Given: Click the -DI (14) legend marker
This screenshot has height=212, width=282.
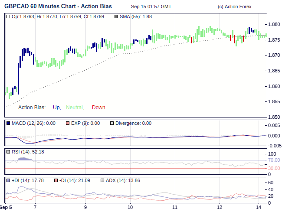Looking at the screenshot, I should pos(55,180).
